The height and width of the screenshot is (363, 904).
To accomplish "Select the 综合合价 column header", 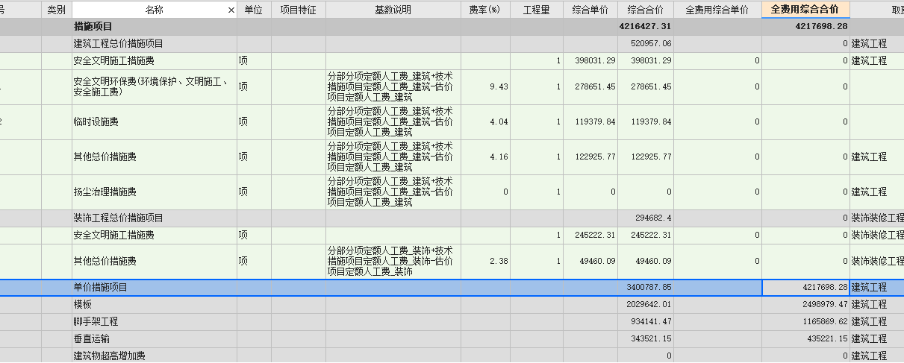I will click(x=646, y=10).
